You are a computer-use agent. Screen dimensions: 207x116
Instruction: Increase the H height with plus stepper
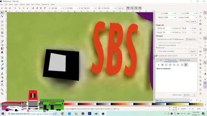tap(116, 8)
